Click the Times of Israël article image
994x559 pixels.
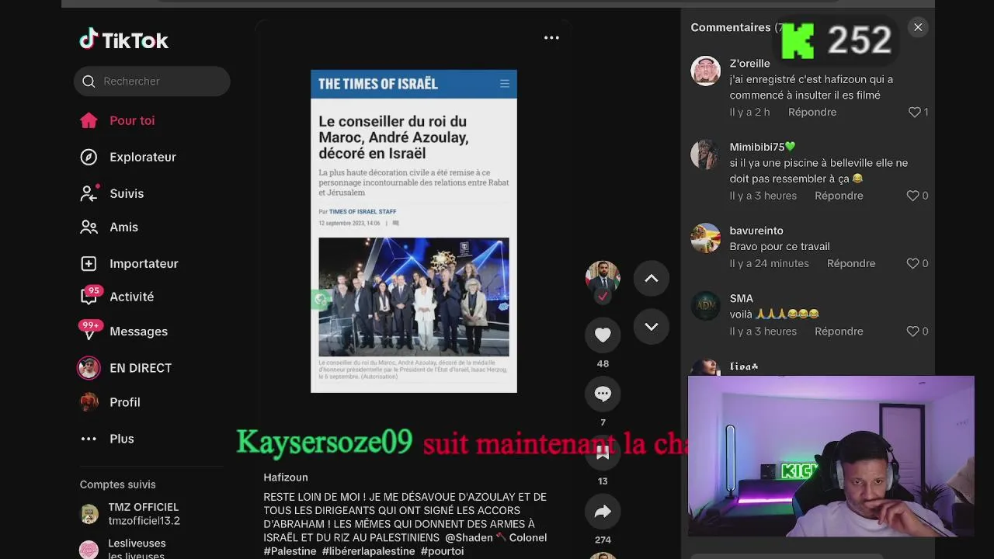click(414, 297)
